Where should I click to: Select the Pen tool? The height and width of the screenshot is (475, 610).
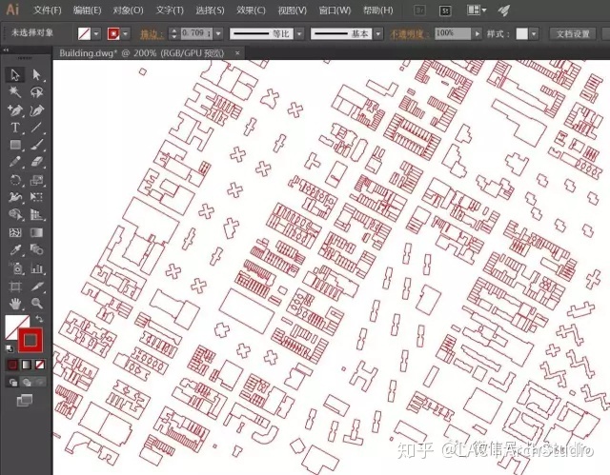click(x=15, y=109)
